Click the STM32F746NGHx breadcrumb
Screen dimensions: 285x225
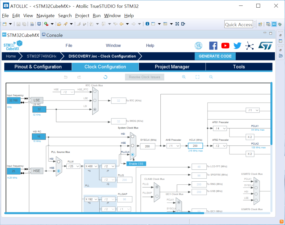[x=42, y=56]
